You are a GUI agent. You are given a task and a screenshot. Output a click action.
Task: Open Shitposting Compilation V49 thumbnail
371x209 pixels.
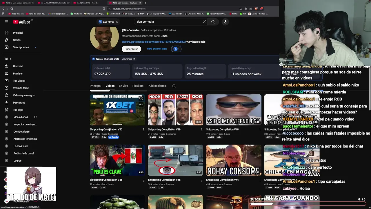tap(176, 110)
